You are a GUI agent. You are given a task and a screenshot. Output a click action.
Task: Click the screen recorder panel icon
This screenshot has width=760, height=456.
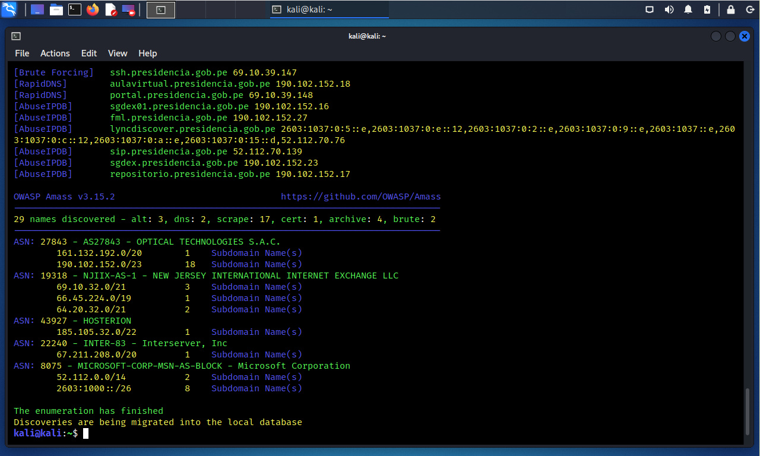pyautogui.click(x=128, y=9)
